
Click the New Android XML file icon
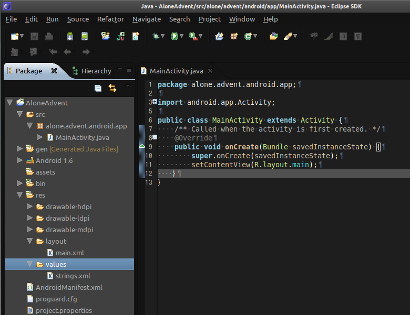click(x=136, y=36)
